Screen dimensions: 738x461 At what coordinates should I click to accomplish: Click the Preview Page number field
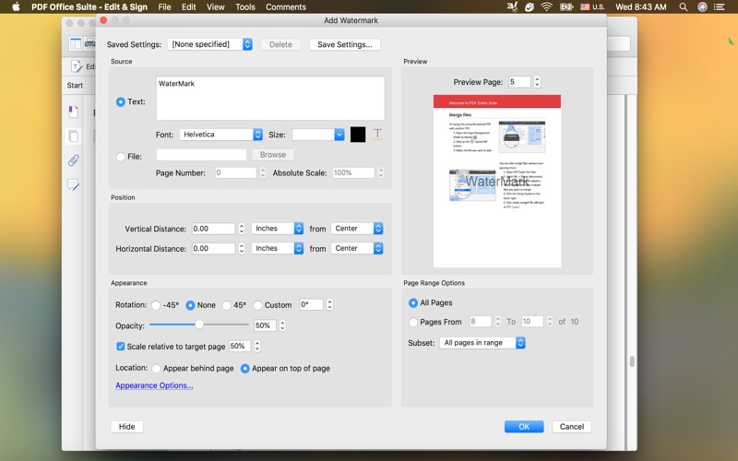pyautogui.click(x=519, y=82)
